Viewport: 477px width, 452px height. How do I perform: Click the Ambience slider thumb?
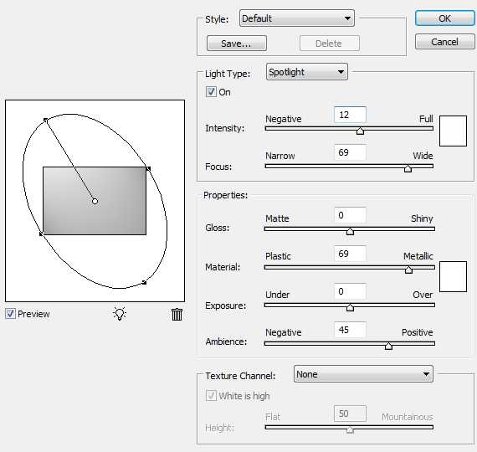(388, 346)
